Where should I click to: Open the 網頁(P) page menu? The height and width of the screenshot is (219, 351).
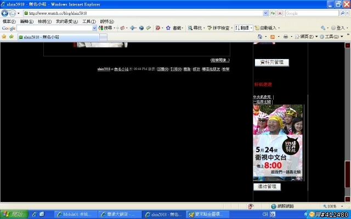306,37
